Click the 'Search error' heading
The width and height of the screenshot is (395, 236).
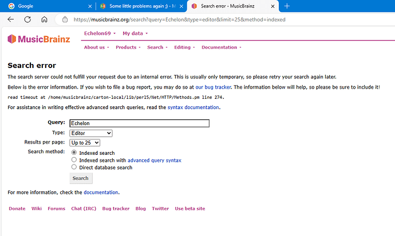[31, 65]
